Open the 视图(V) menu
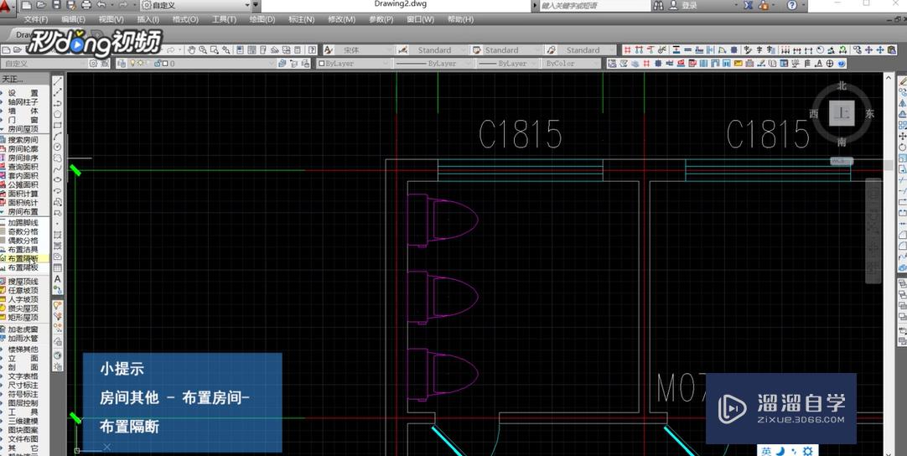This screenshot has width=907, height=456. pos(111,19)
